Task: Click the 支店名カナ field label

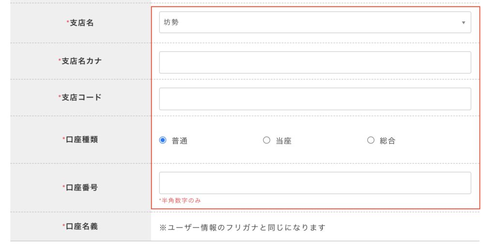Action: 81,61
